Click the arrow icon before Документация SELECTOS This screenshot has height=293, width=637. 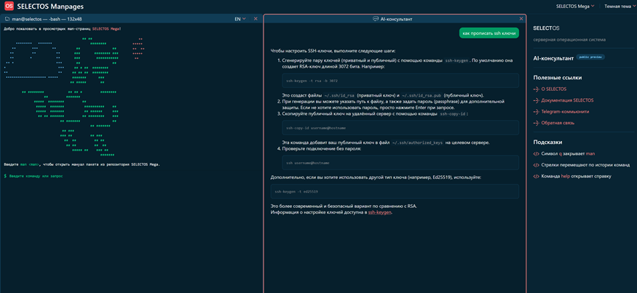click(x=537, y=100)
